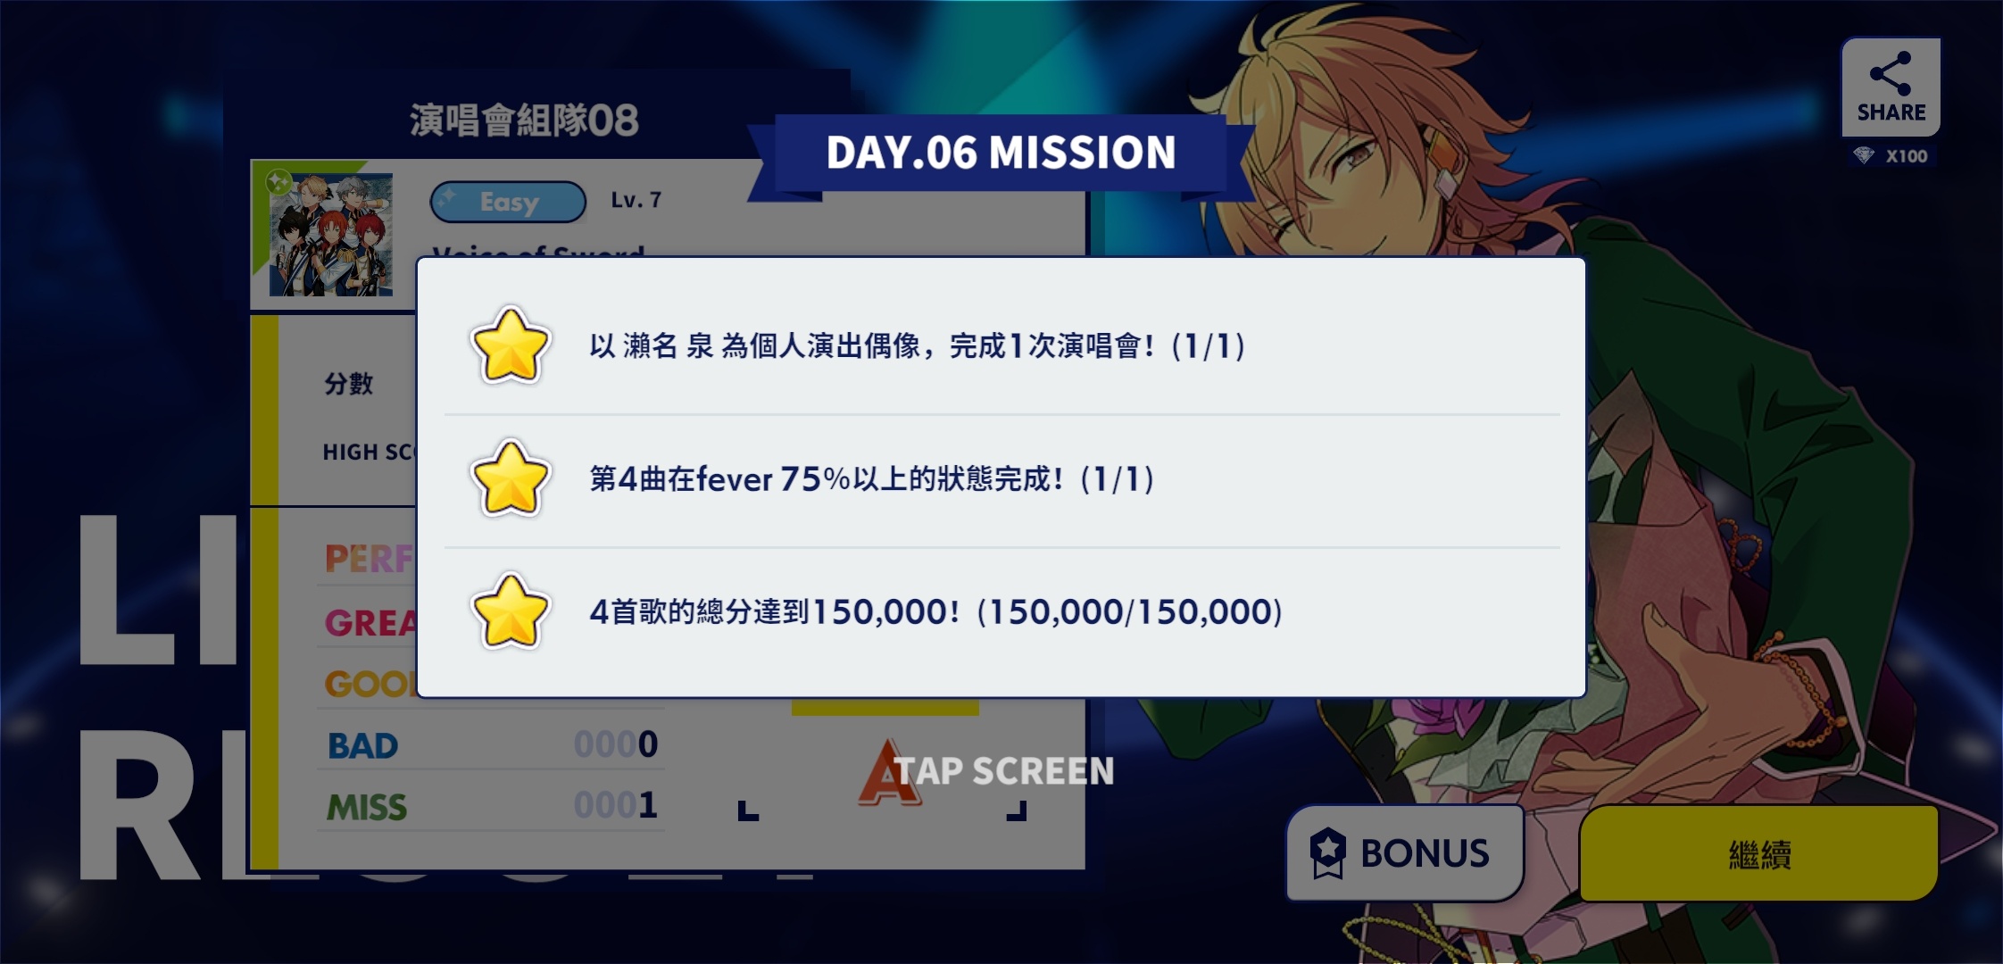The height and width of the screenshot is (964, 2003).
Task: Click the mission row for 總分 150,000
Action: (x=1001, y=612)
